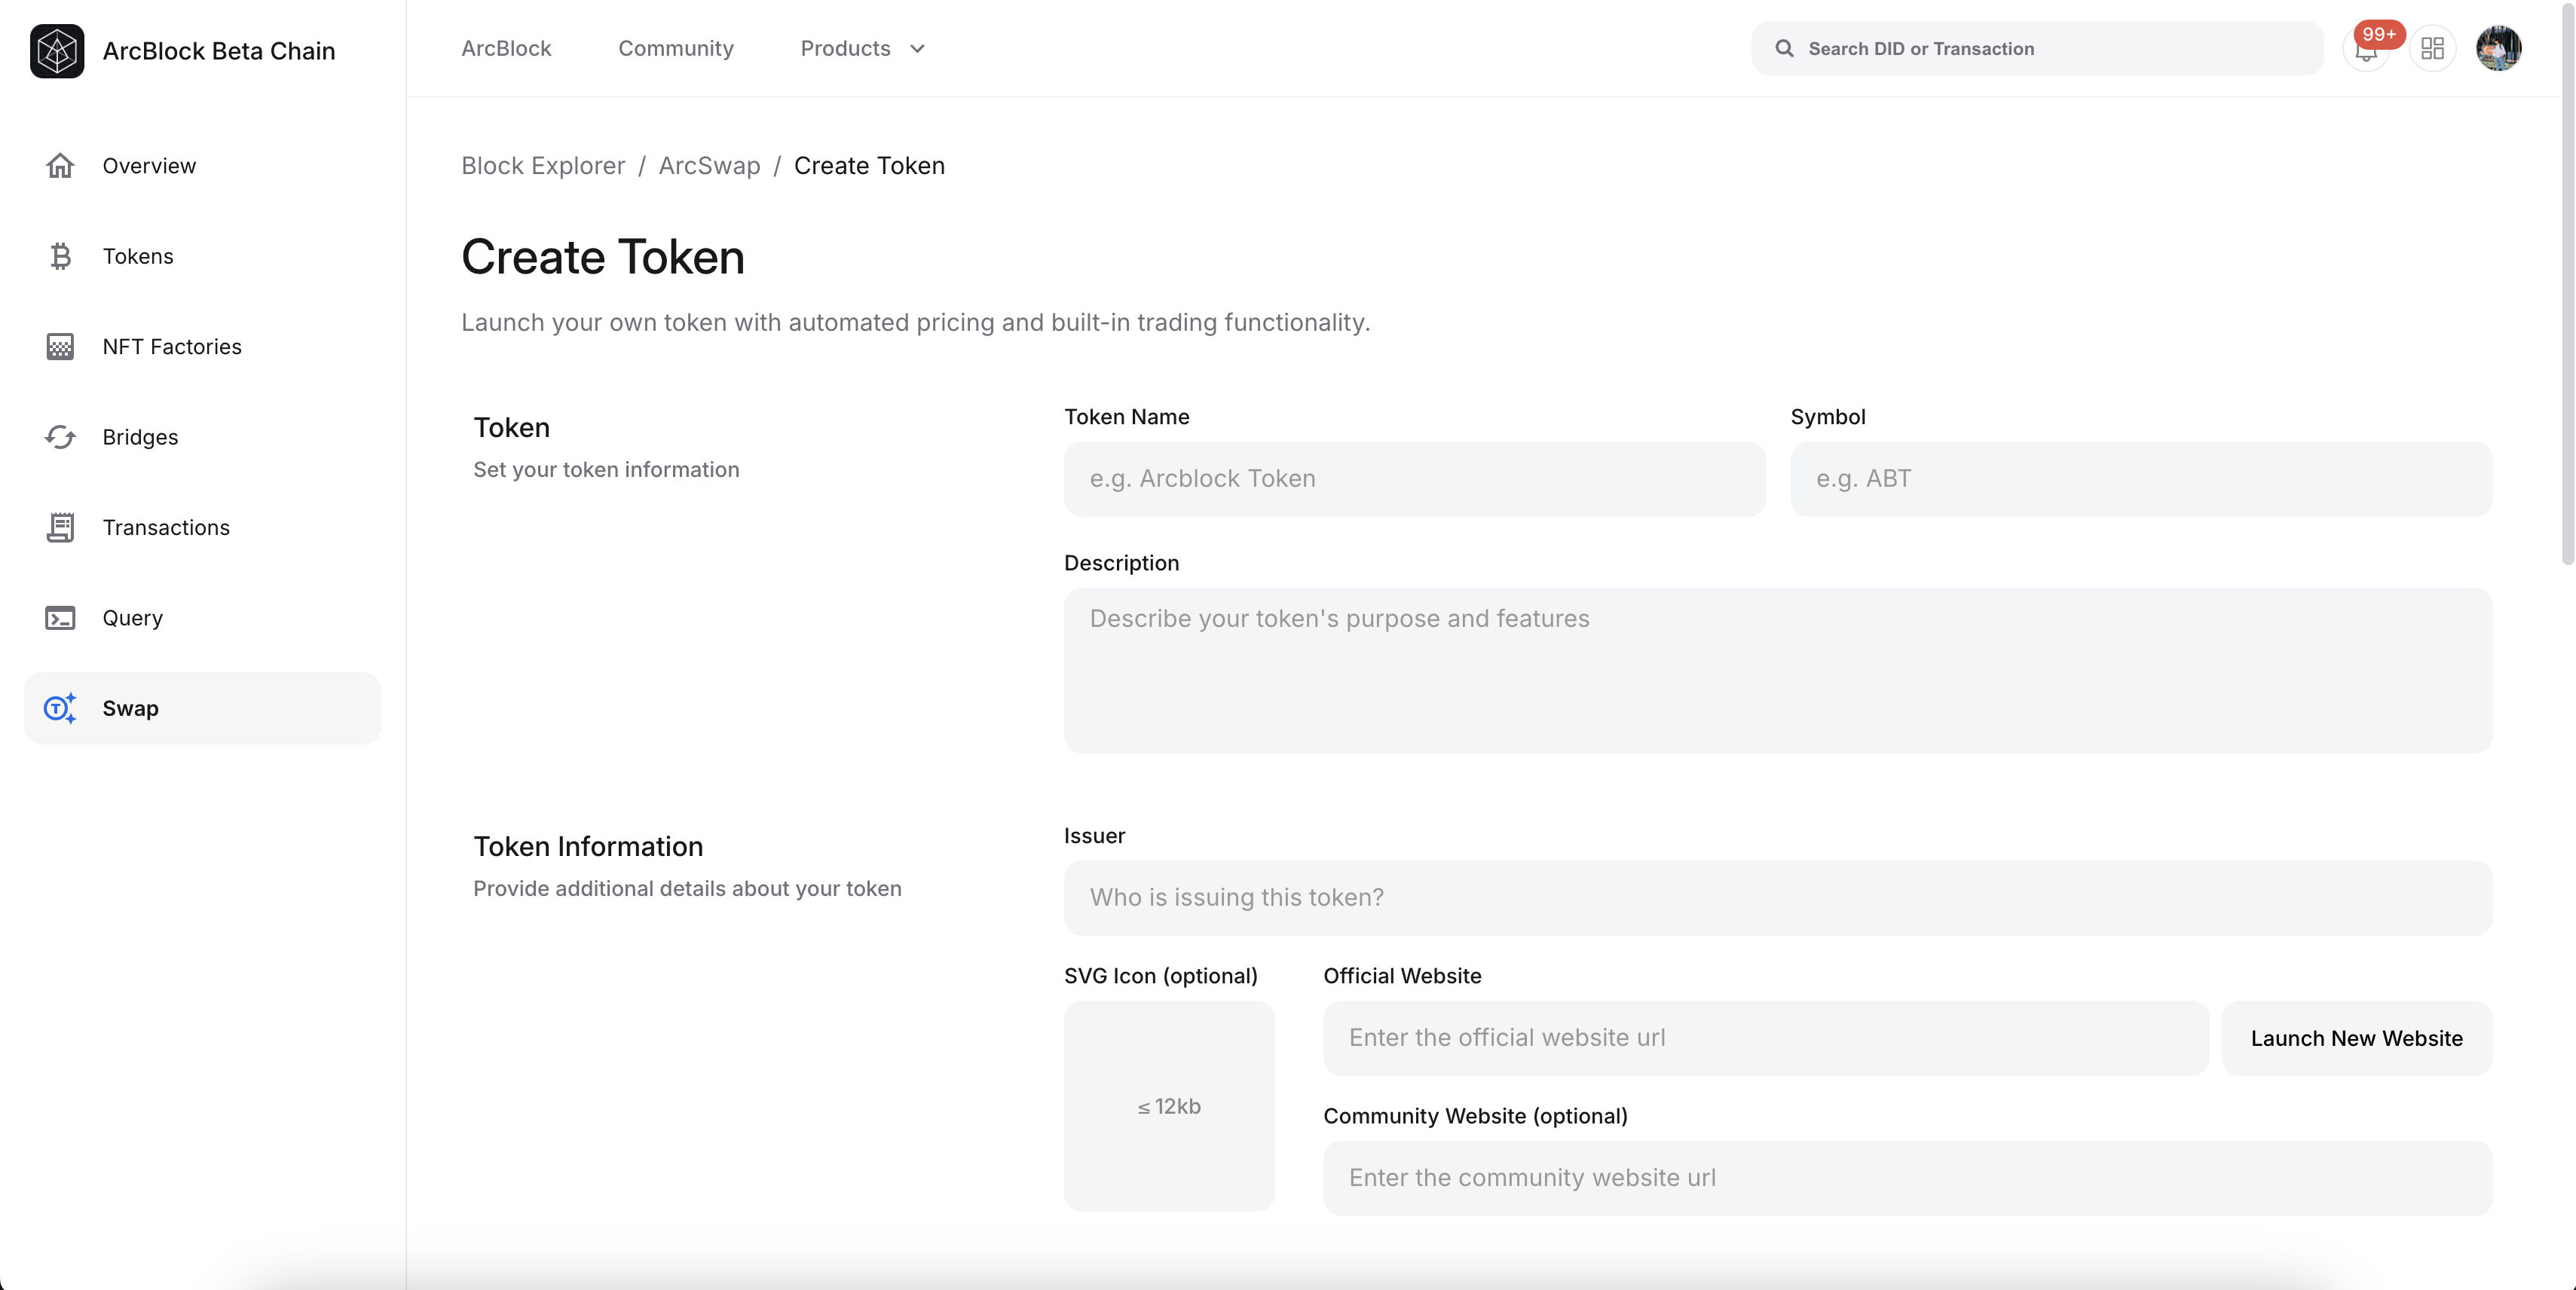This screenshot has width=2576, height=1290.
Task: Open the apps grid icon in header
Action: click(2432, 48)
